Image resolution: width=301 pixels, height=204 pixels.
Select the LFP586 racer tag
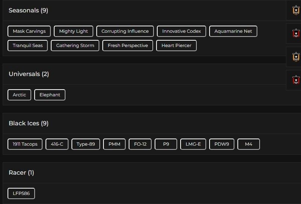coord(21,193)
